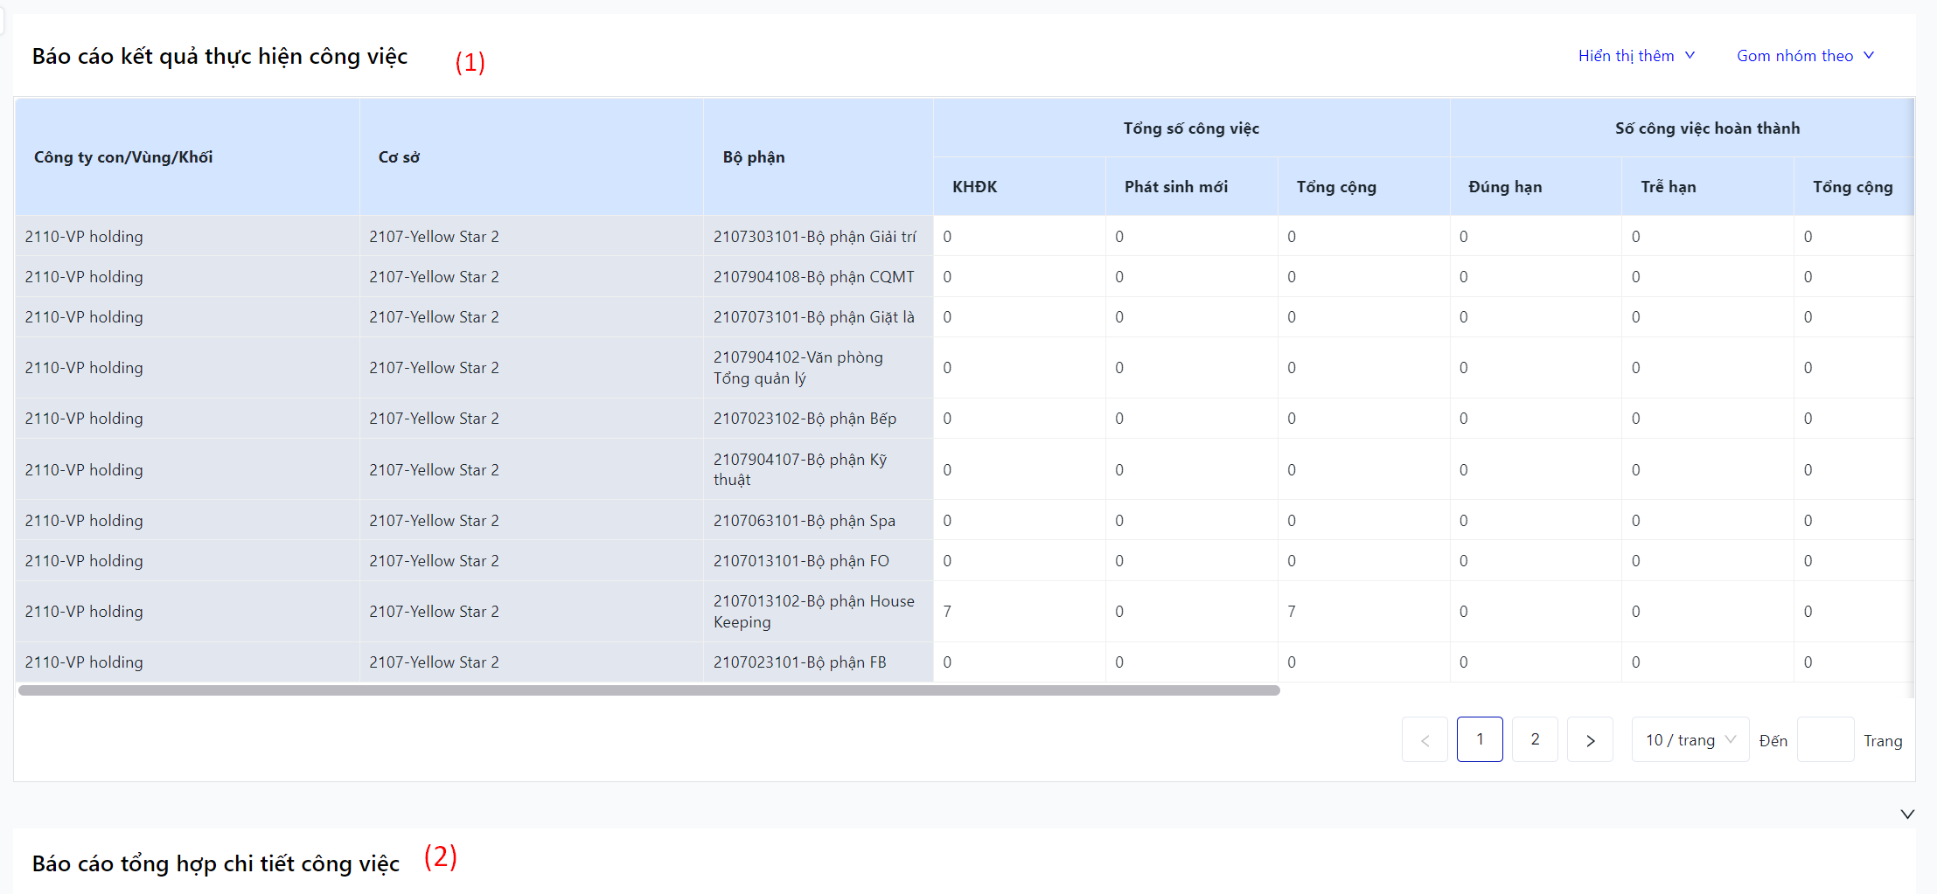Open the '10 / trang' page size selector
This screenshot has height=894, width=1937.
[x=1690, y=740]
